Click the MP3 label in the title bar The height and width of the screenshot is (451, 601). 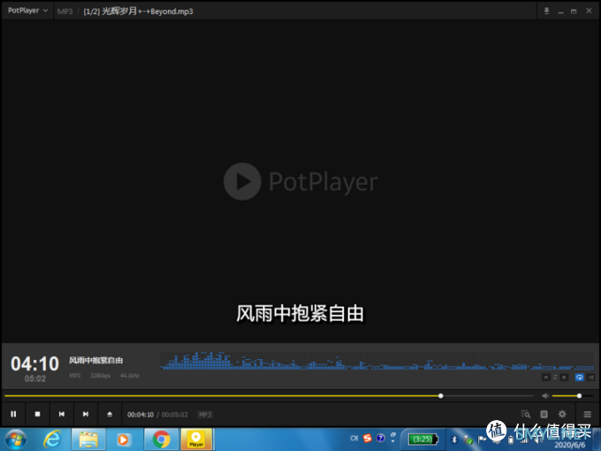(65, 11)
